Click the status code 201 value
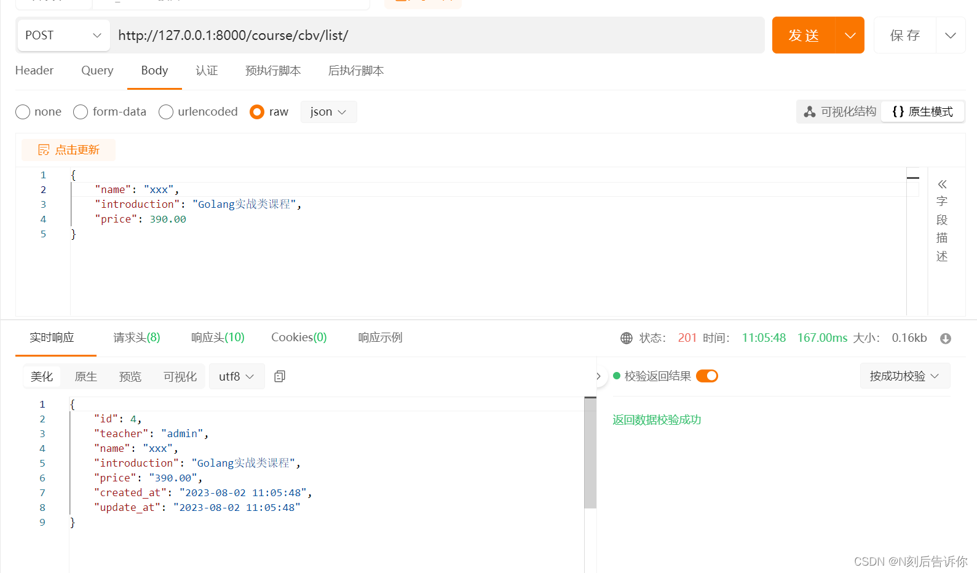This screenshot has width=977, height=573. [x=687, y=338]
